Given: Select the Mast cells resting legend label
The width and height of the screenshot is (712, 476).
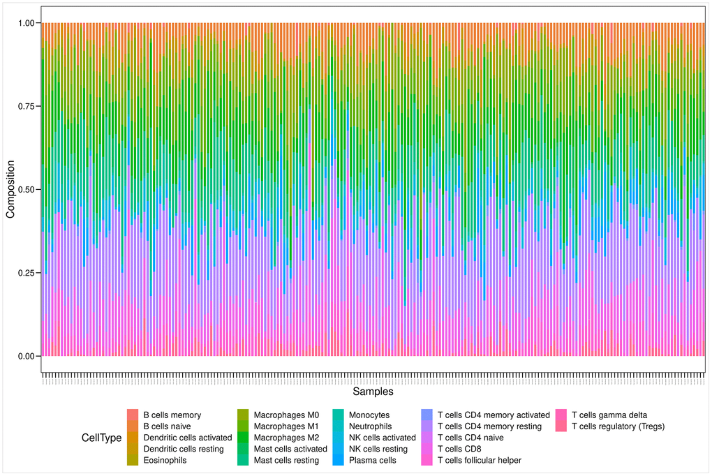Looking at the screenshot, I should point(286,461).
